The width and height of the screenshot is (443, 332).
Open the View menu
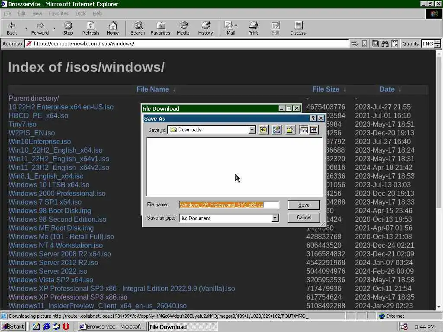[37, 13]
